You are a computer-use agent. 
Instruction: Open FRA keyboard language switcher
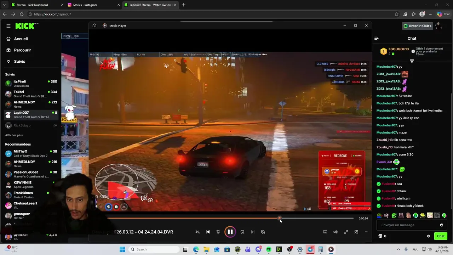pos(415,250)
